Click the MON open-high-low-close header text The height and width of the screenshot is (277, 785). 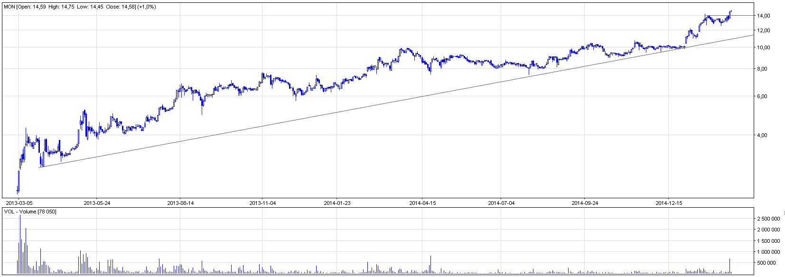tap(80, 7)
